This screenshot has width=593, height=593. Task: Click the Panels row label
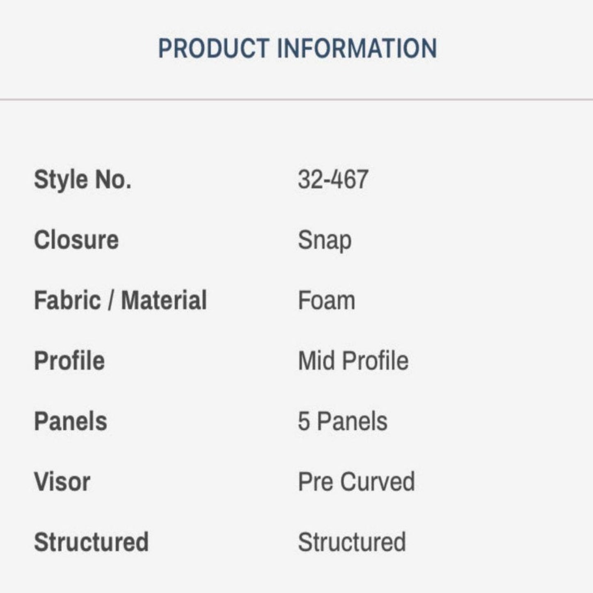pos(71,421)
